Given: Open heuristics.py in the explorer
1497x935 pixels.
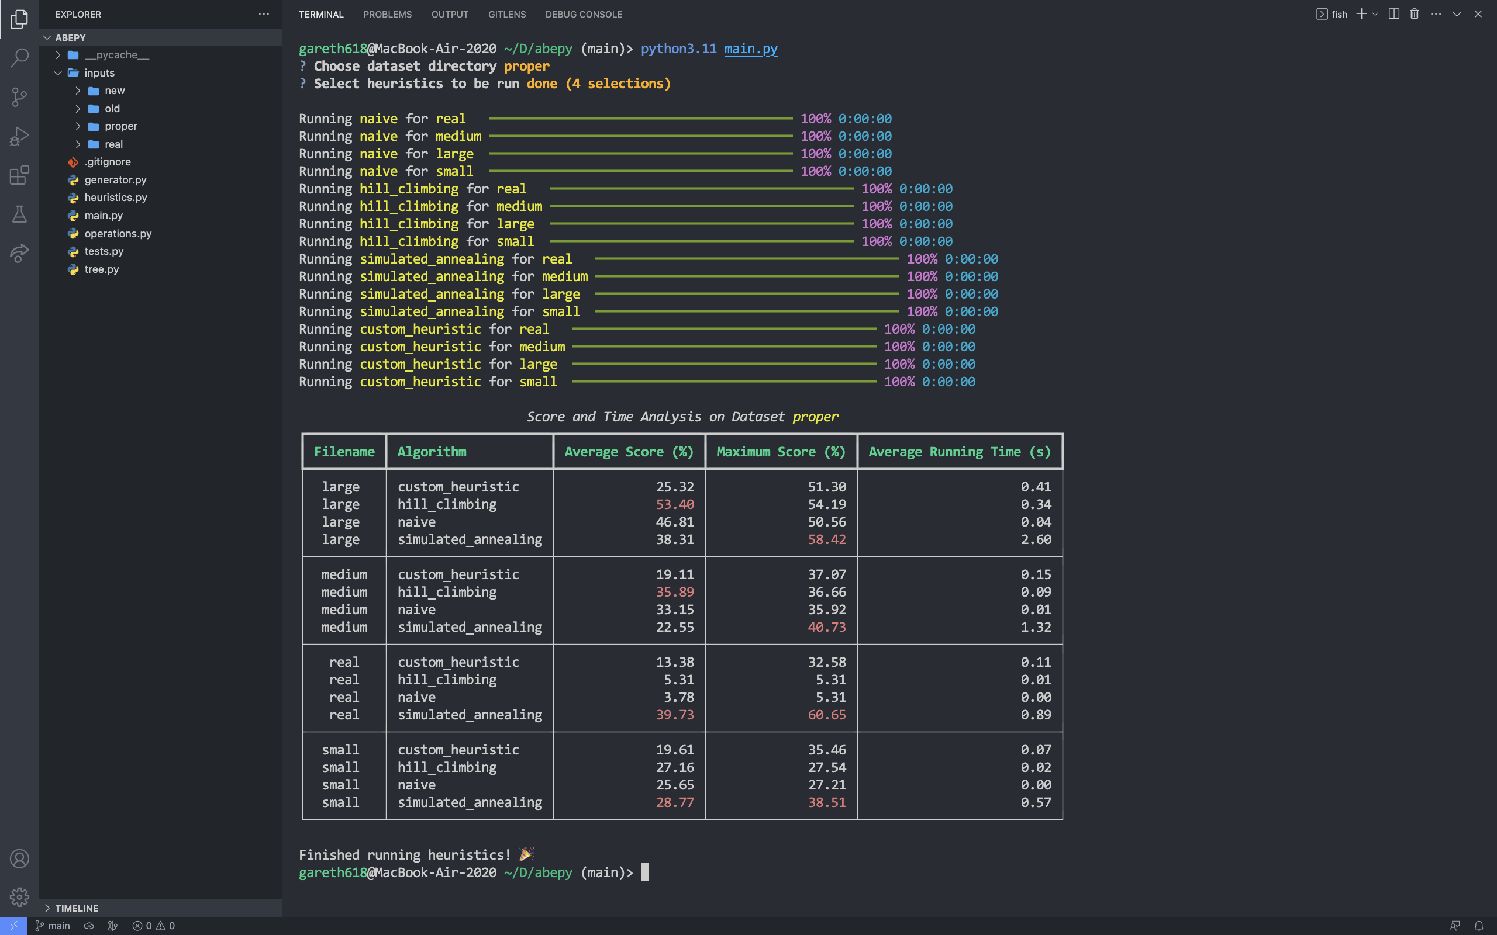Looking at the screenshot, I should 116,198.
